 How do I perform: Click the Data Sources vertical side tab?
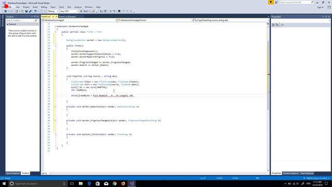(x=3, y=21)
